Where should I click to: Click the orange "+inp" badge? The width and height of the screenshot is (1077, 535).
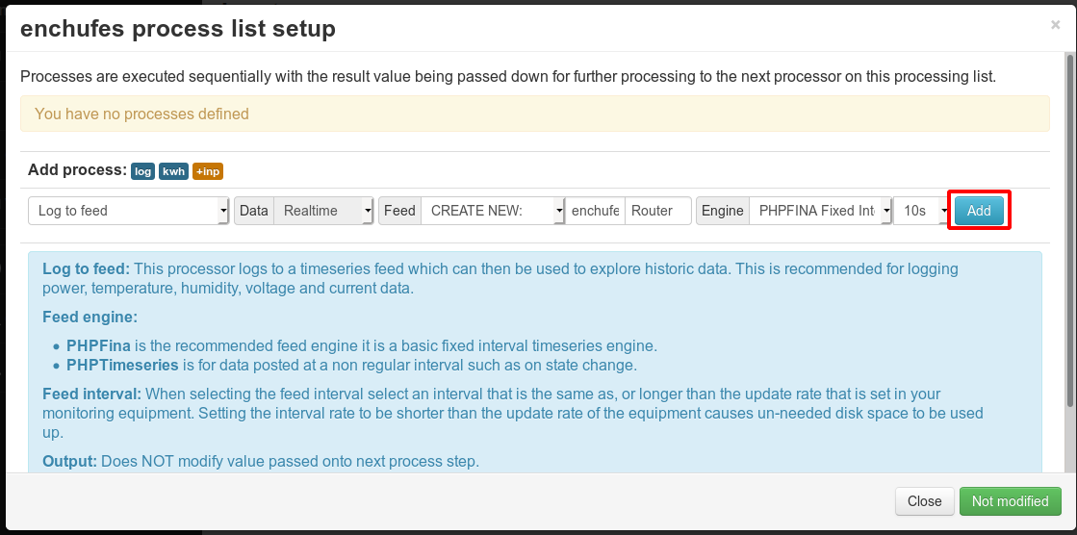pos(208,171)
